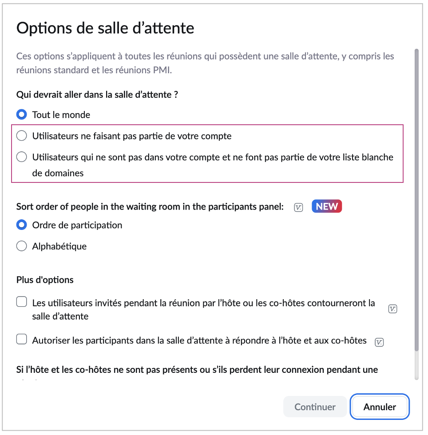
Task: Select the "Tout le monde" radio option
Action: click(21, 115)
